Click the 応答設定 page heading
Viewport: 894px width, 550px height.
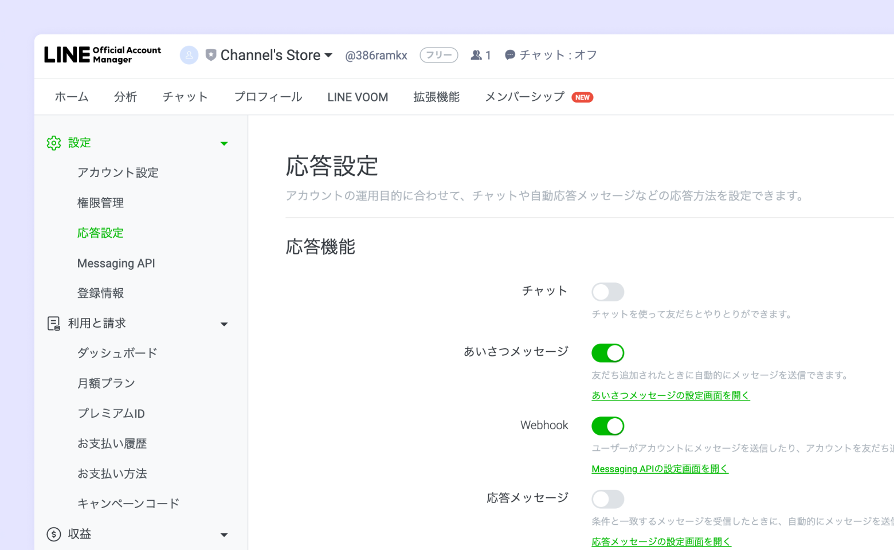332,166
